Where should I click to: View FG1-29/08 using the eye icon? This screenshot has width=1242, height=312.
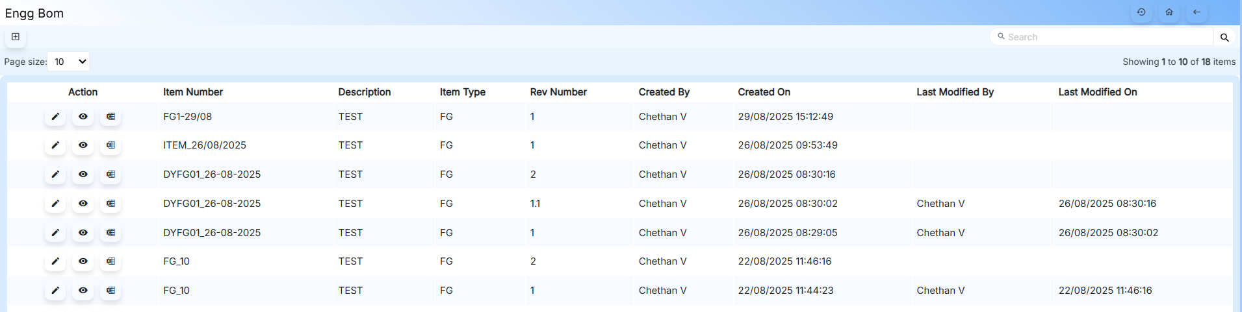point(83,117)
